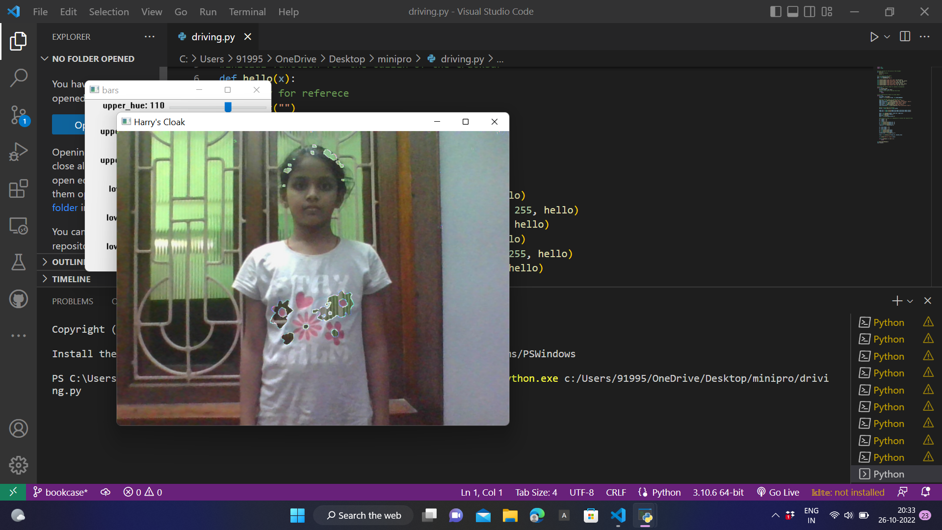The image size is (942, 530).
Task: Open Manage settings gear
Action: click(x=18, y=465)
